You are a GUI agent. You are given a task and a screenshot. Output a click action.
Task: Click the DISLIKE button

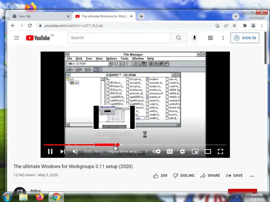184,175
